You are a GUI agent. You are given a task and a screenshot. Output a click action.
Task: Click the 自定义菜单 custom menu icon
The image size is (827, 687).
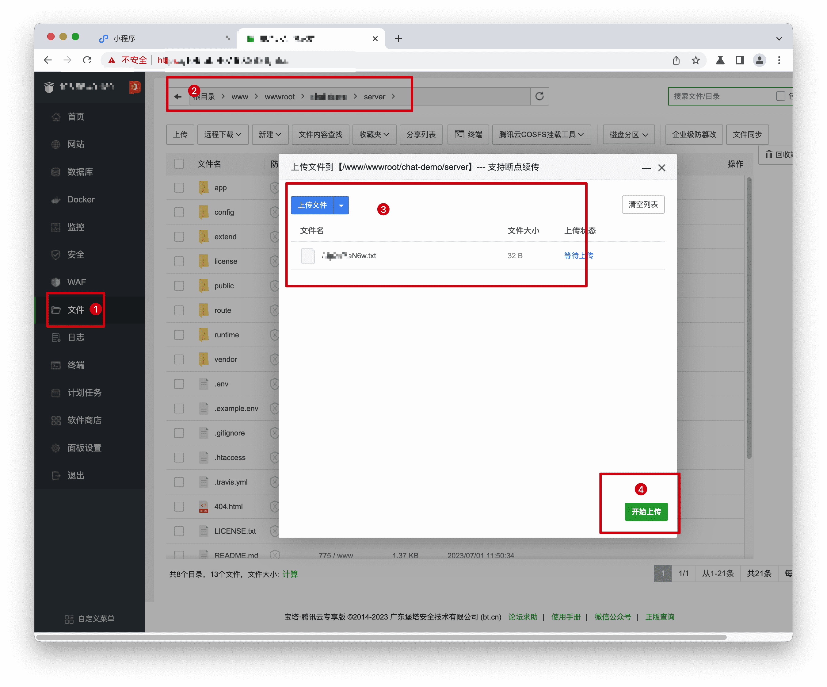coord(69,619)
